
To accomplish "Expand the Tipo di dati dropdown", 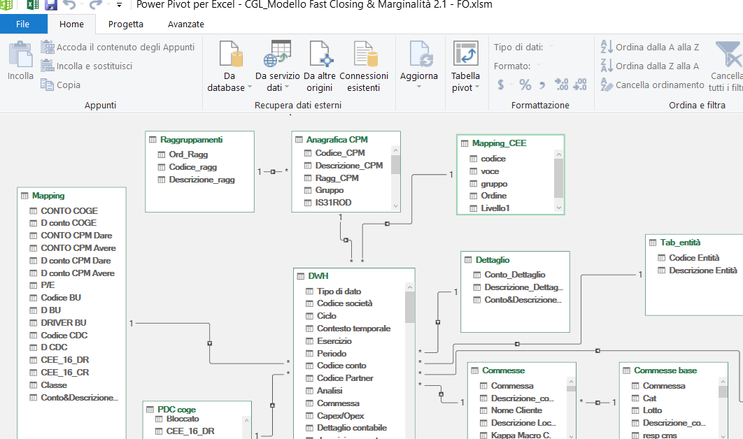I will coord(551,48).
